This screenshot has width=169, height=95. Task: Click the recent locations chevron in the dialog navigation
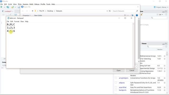[30, 11]
